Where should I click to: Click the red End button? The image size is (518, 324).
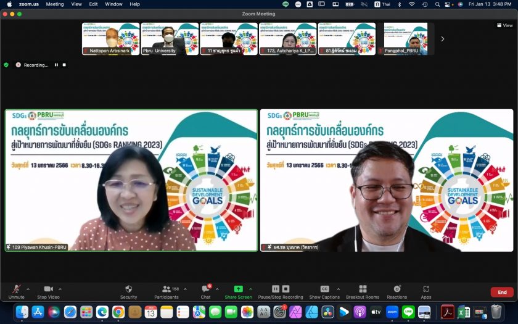click(502, 292)
